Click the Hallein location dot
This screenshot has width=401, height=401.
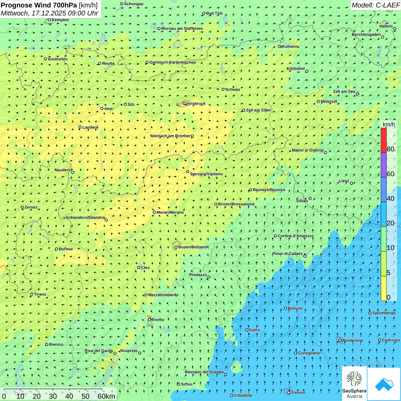[395, 28]
